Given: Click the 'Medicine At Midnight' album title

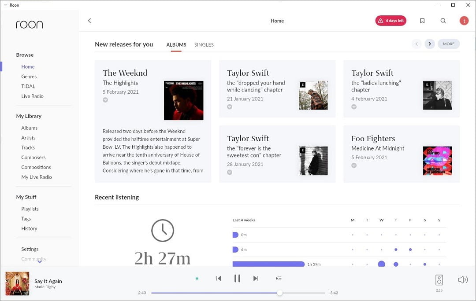Looking at the screenshot, I should coord(378,148).
